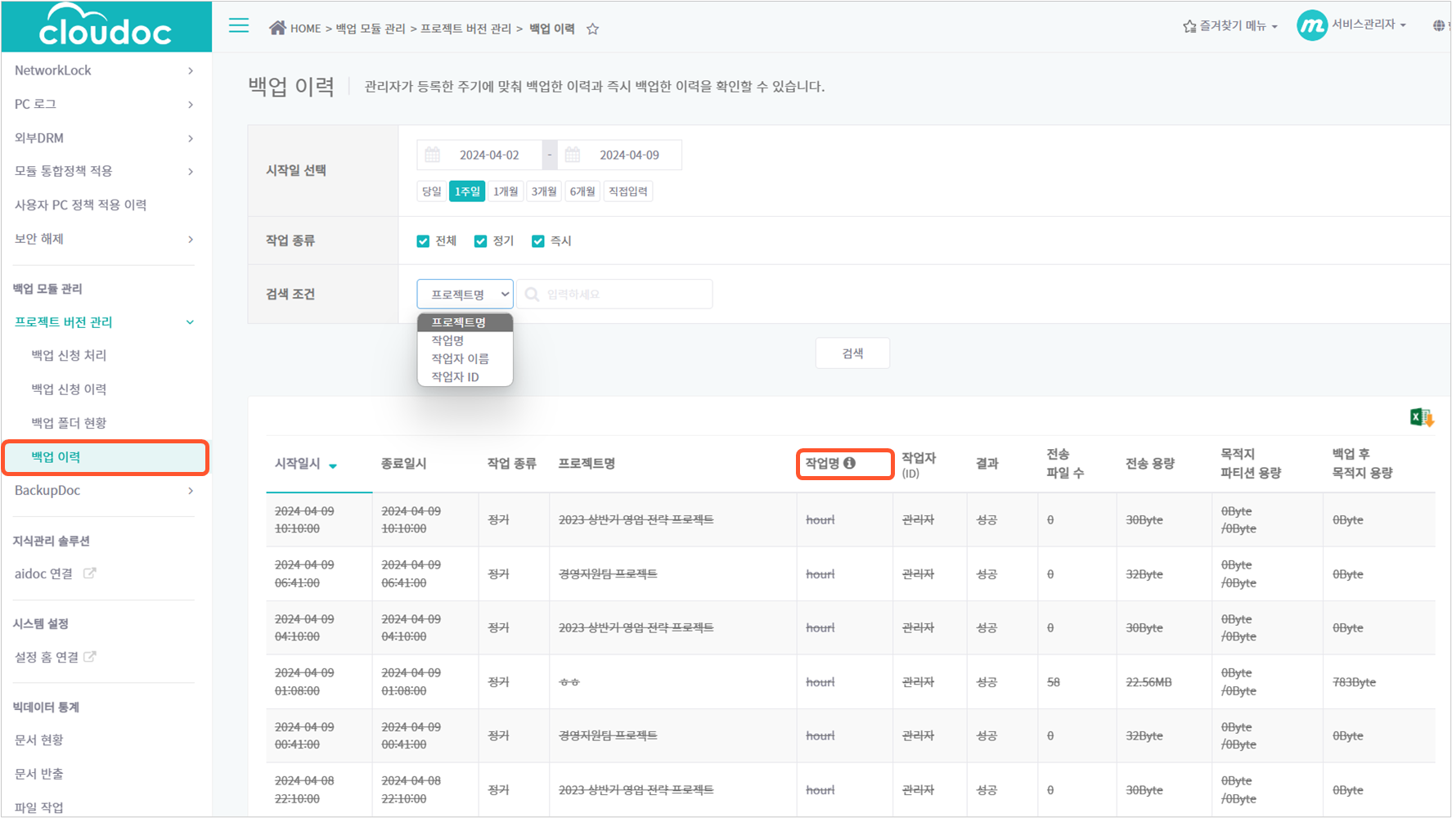Click the 2024-04-09 end date field
1452x818 pixels.
pyautogui.click(x=629, y=155)
